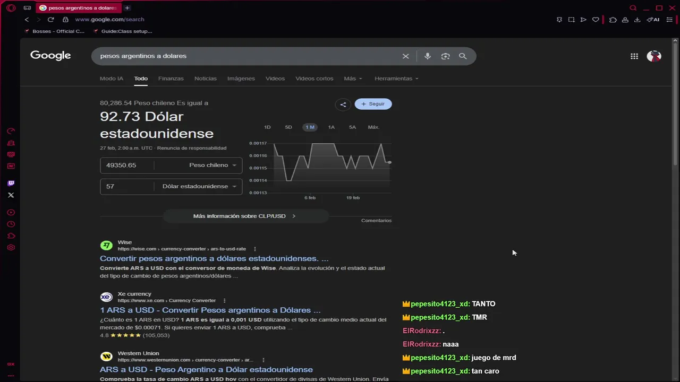The width and height of the screenshot is (680, 382).
Task: Share the currency conversion result
Action: pos(343,105)
